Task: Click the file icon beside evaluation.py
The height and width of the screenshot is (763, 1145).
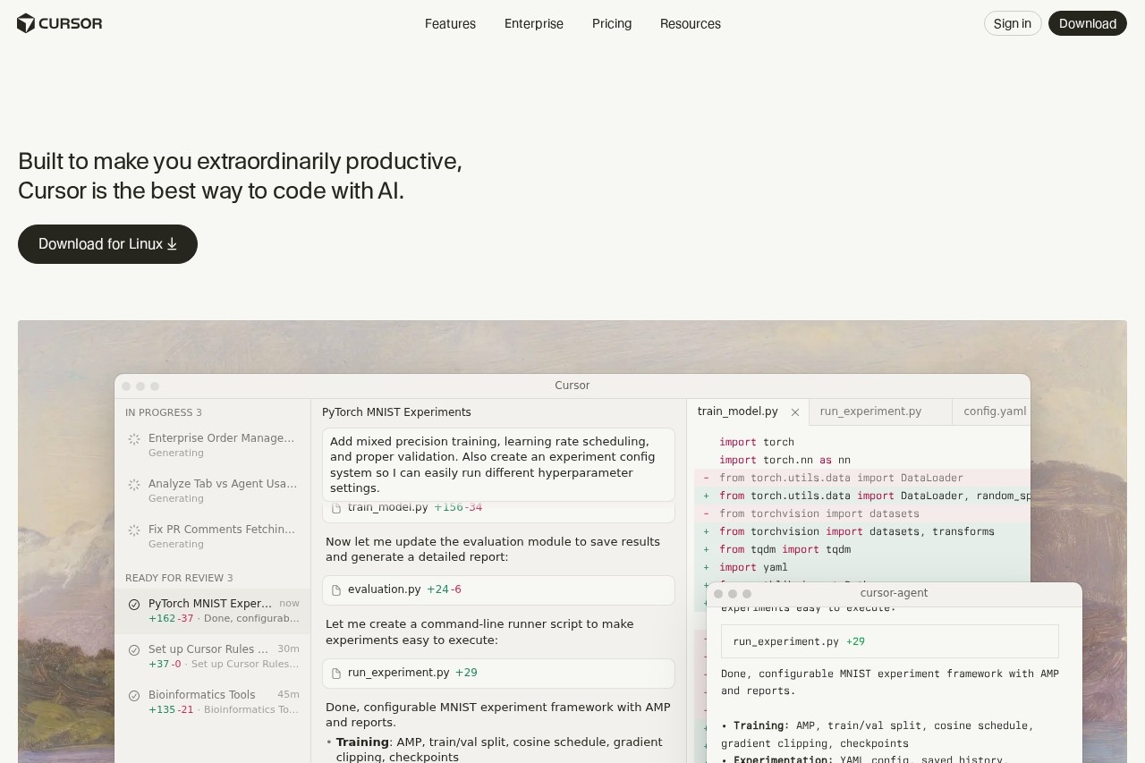Action: [336, 590]
